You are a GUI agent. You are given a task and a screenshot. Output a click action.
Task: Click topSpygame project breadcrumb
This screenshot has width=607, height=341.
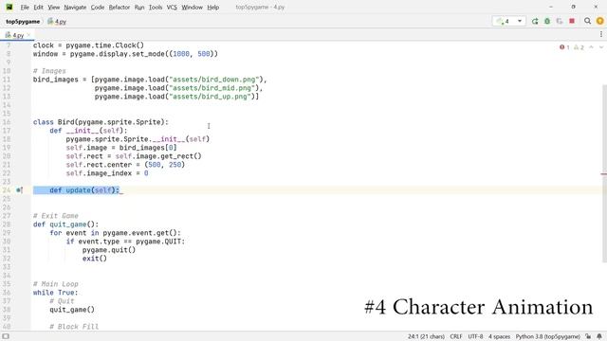pos(23,22)
